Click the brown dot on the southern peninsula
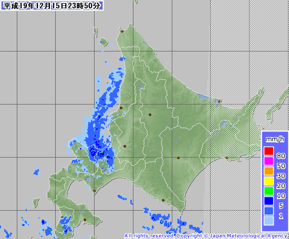289x239 pixels. 85,220
